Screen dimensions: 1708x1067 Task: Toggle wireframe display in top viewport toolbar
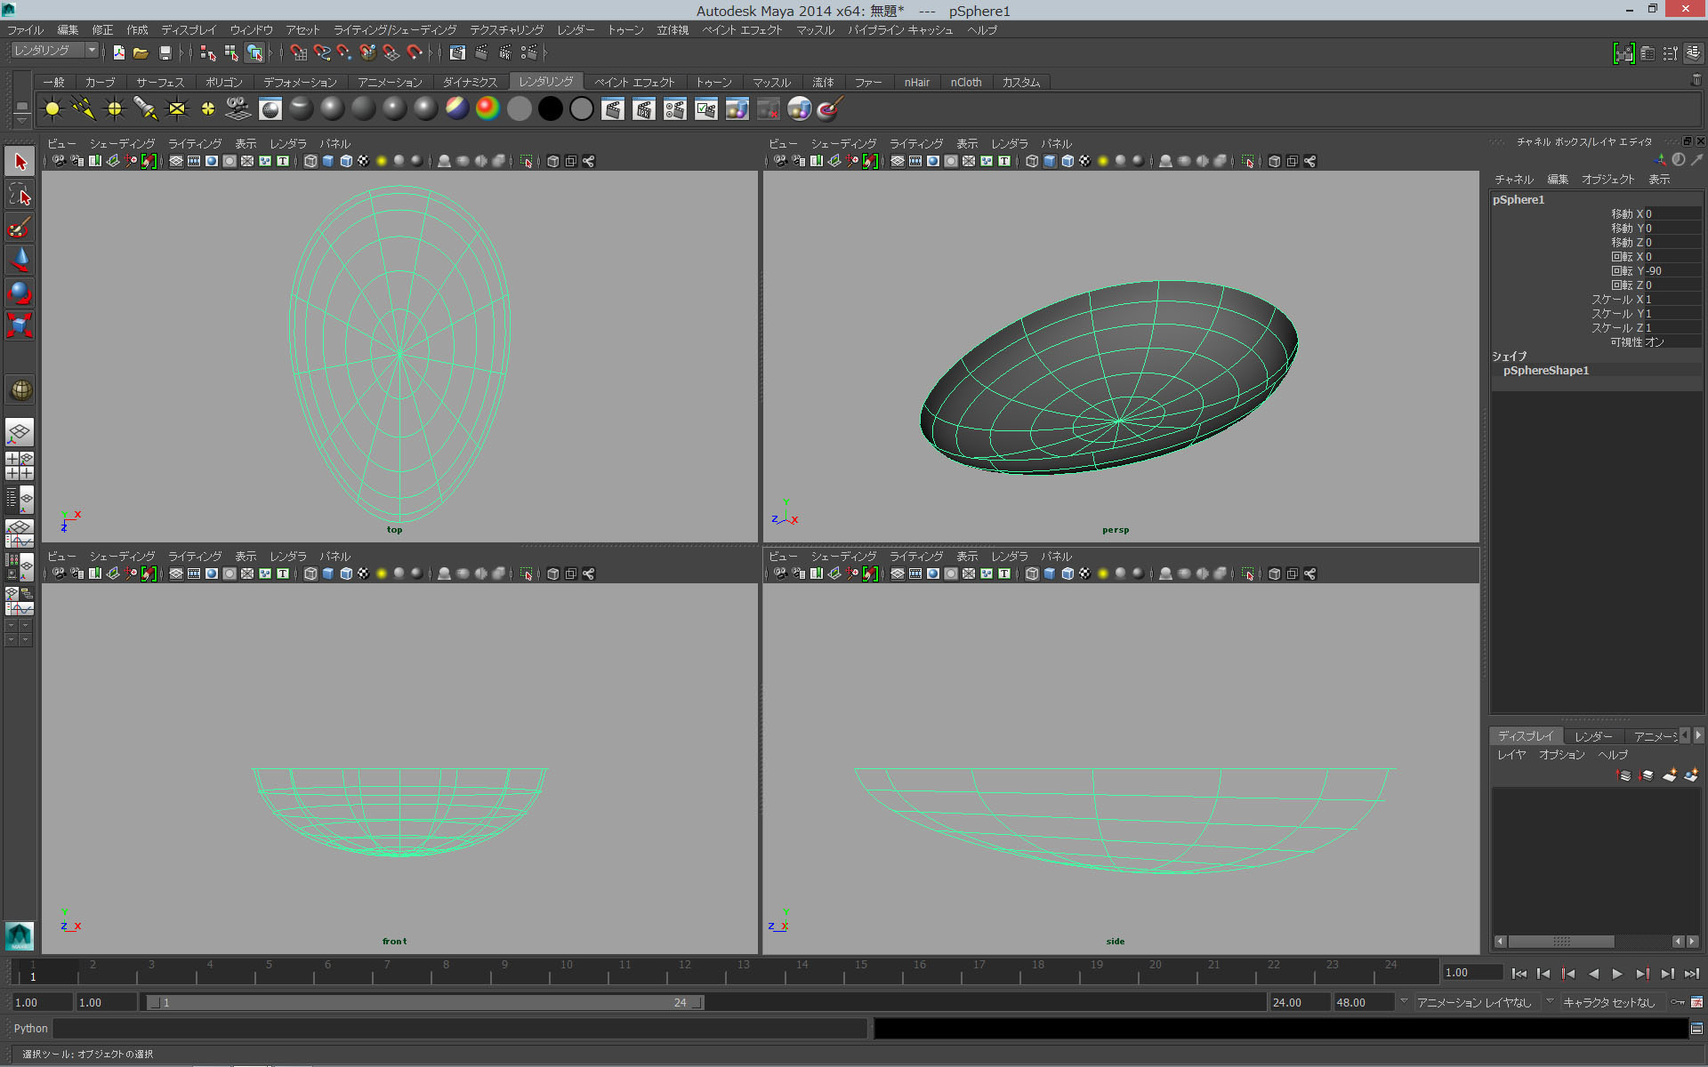tap(310, 162)
